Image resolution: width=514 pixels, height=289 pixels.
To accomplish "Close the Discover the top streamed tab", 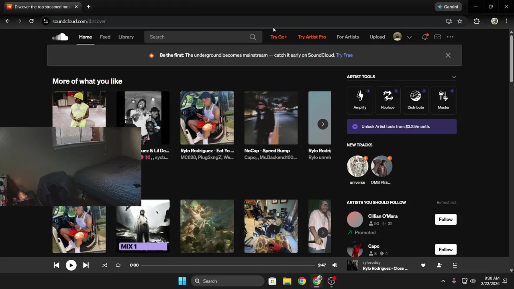I will coord(76,7).
